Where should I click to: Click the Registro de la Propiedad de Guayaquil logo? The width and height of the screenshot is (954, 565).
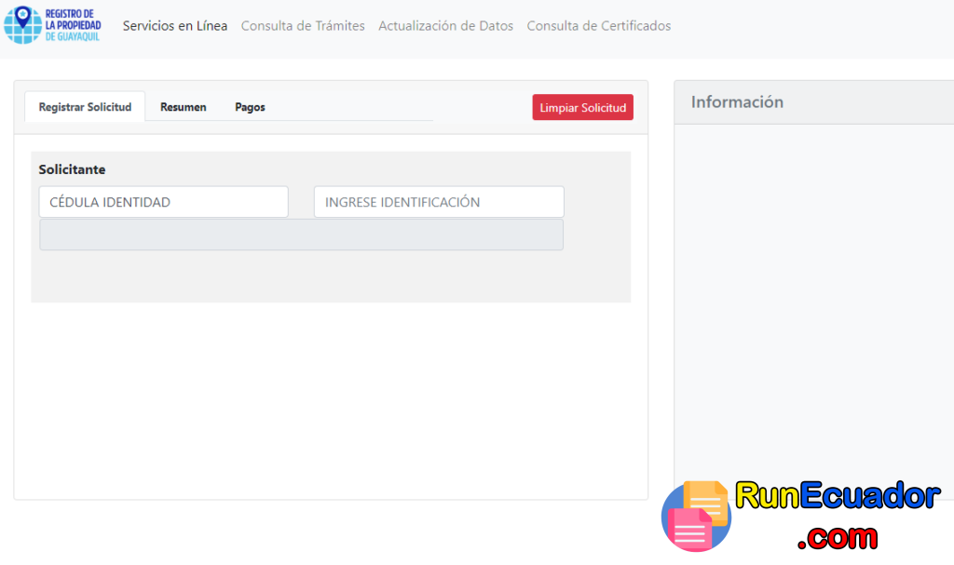pyautogui.click(x=52, y=25)
